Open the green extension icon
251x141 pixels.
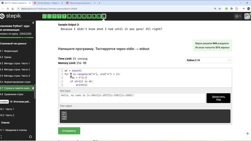[x=227, y=9]
